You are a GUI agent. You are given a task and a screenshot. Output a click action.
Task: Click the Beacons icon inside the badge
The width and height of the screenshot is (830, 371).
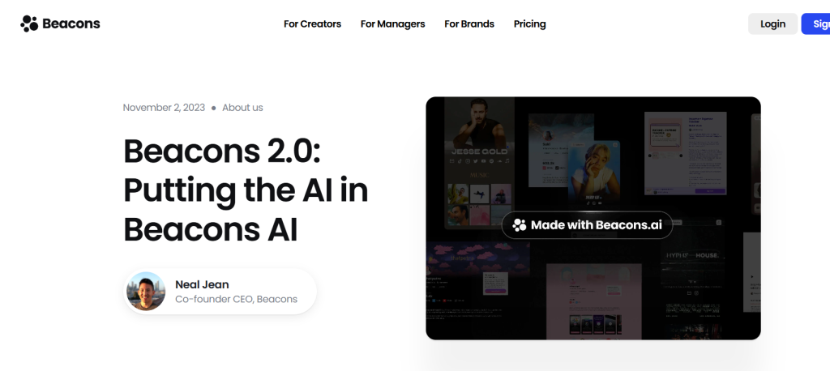click(520, 225)
